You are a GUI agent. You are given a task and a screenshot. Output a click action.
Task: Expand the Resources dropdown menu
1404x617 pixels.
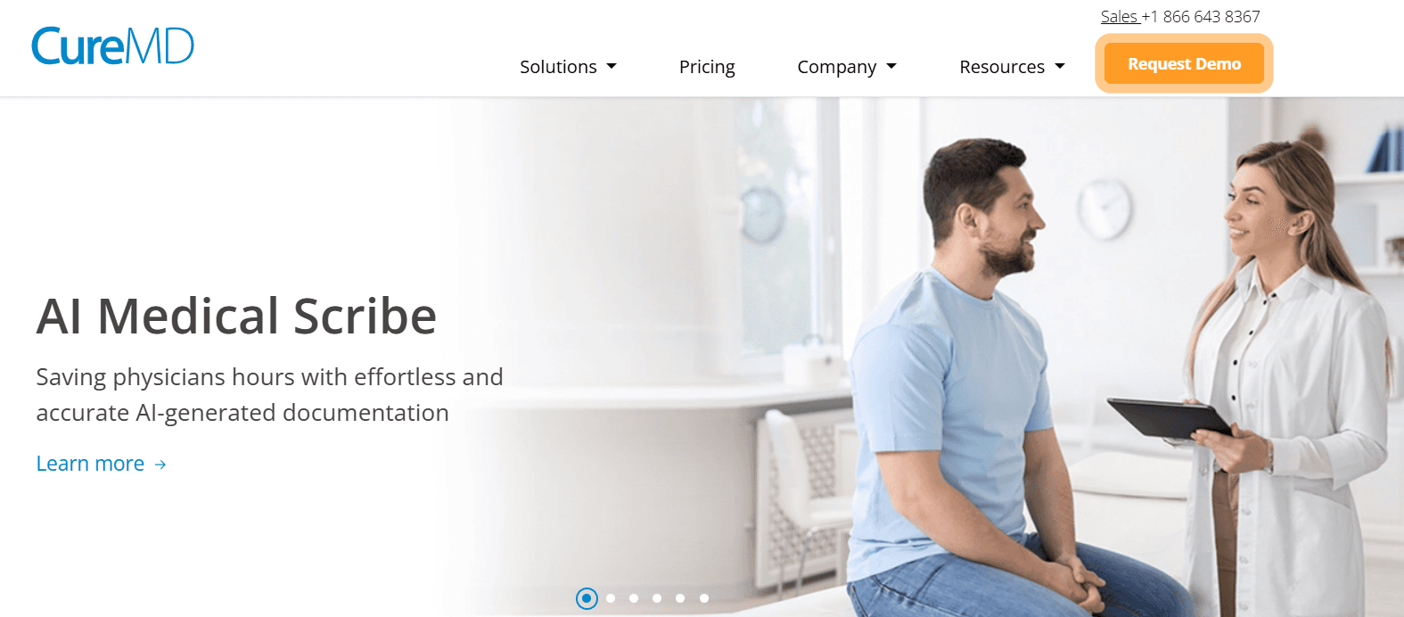(x=1012, y=67)
